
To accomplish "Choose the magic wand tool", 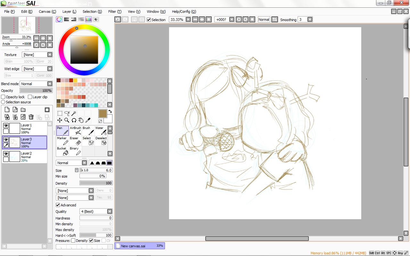I will click(x=74, y=113).
